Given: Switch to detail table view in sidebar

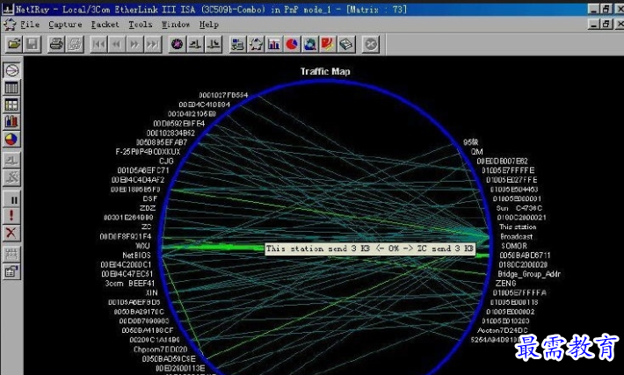Looking at the screenshot, I should [x=12, y=105].
